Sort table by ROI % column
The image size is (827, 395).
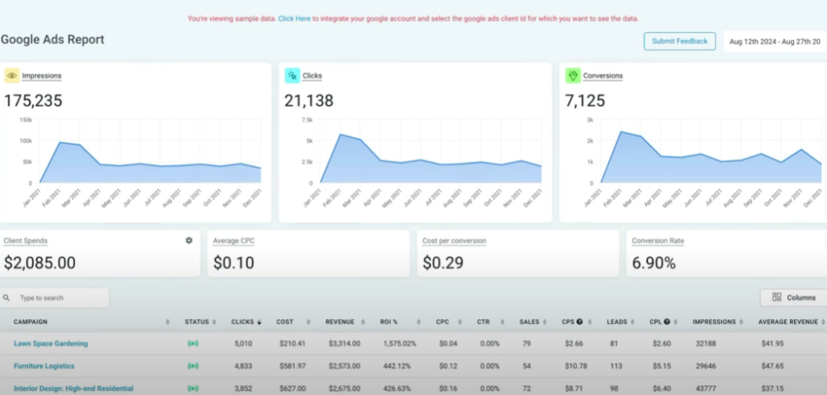[x=418, y=322]
